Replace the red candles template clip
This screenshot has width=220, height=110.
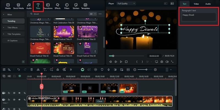[x=127, y=88]
